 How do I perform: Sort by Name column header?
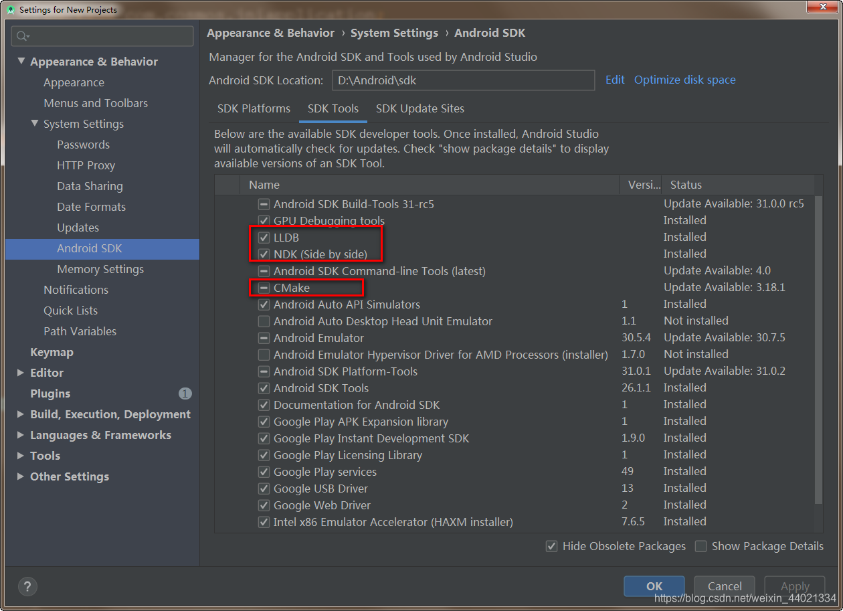pos(430,185)
